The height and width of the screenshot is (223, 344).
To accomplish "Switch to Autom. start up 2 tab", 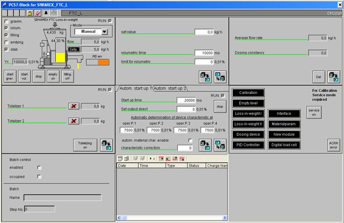I will tap(170, 88).
